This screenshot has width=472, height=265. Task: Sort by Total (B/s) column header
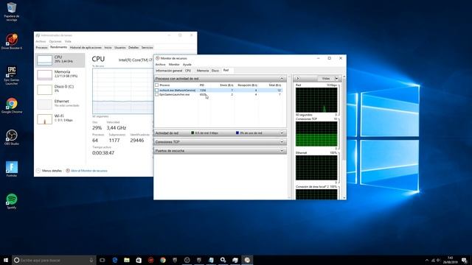click(x=275, y=85)
